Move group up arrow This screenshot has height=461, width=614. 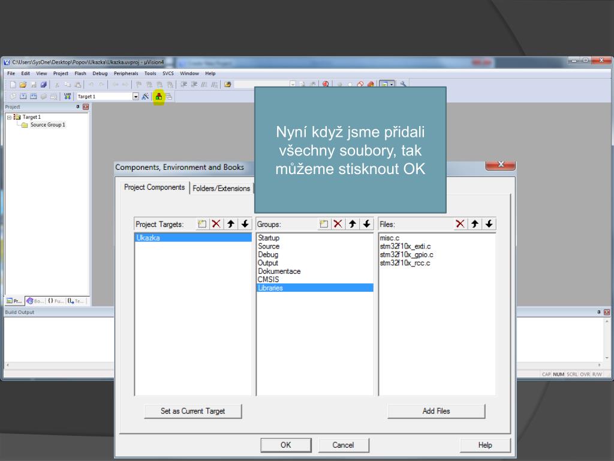coord(353,224)
